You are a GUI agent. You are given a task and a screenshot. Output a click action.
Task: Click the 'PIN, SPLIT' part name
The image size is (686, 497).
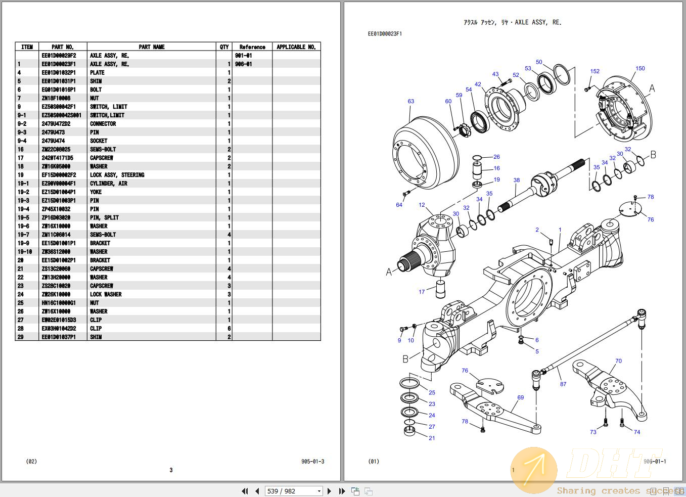[x=105, y=217]
